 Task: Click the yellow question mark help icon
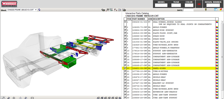[x=206, y=10]
